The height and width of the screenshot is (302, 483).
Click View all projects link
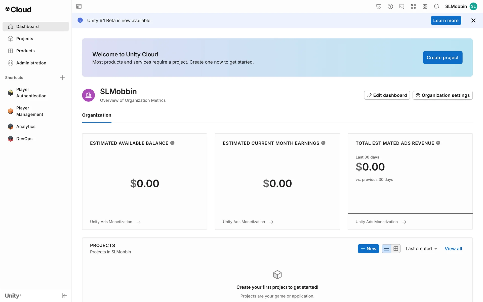(453, 249)
